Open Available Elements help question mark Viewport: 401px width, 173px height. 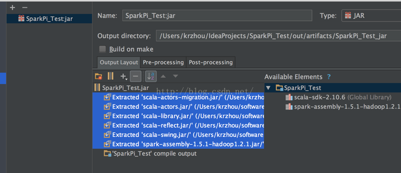(x=329, y=77)
